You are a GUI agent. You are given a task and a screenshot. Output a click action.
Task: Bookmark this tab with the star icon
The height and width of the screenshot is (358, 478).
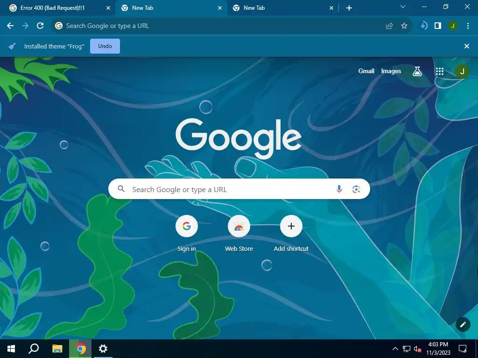tap(404, 26)
